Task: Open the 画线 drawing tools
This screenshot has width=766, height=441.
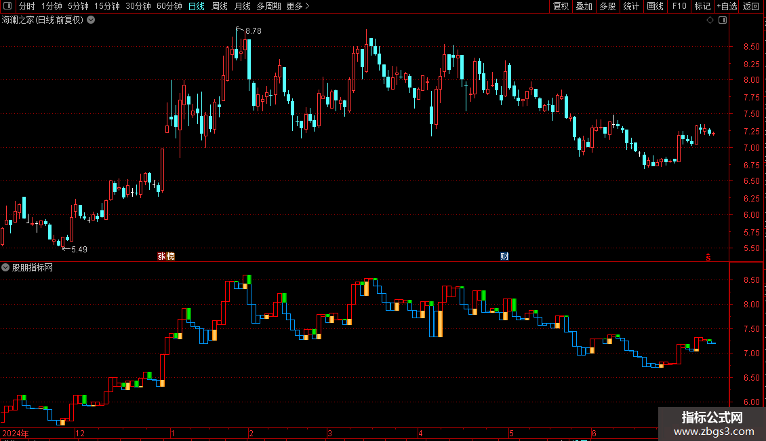Action: (655, 6)
